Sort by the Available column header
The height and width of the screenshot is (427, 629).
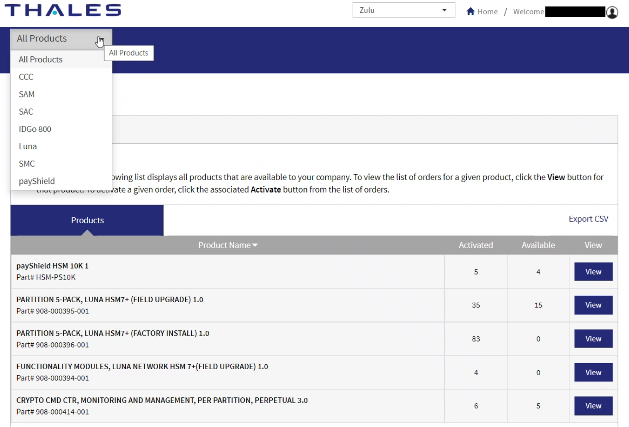(x=538, y=245)
